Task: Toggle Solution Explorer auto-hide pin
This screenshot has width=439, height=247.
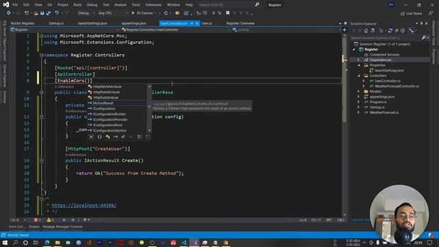Action: tap(421, 23)
